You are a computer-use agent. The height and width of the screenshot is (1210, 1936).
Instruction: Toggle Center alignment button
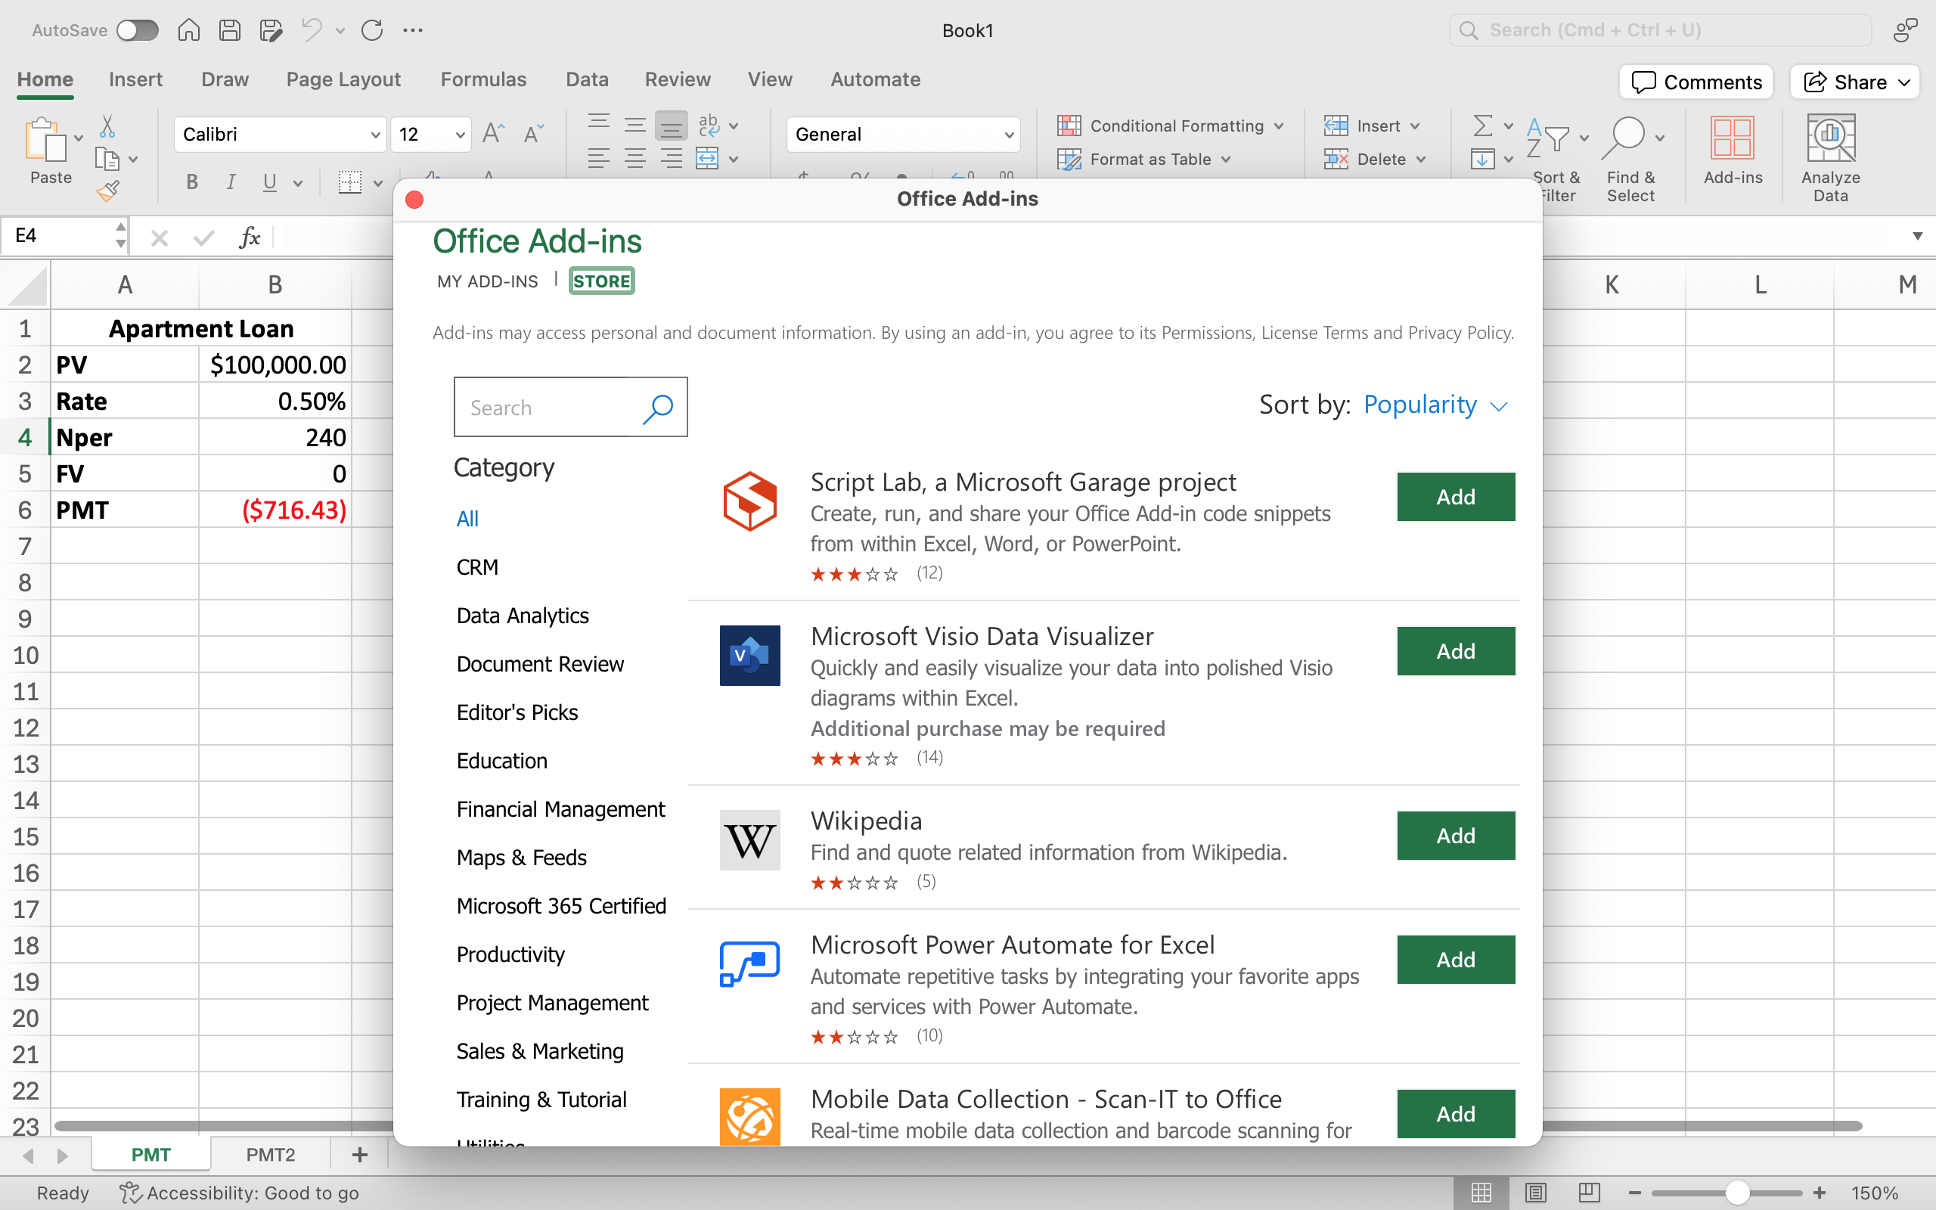635,159
